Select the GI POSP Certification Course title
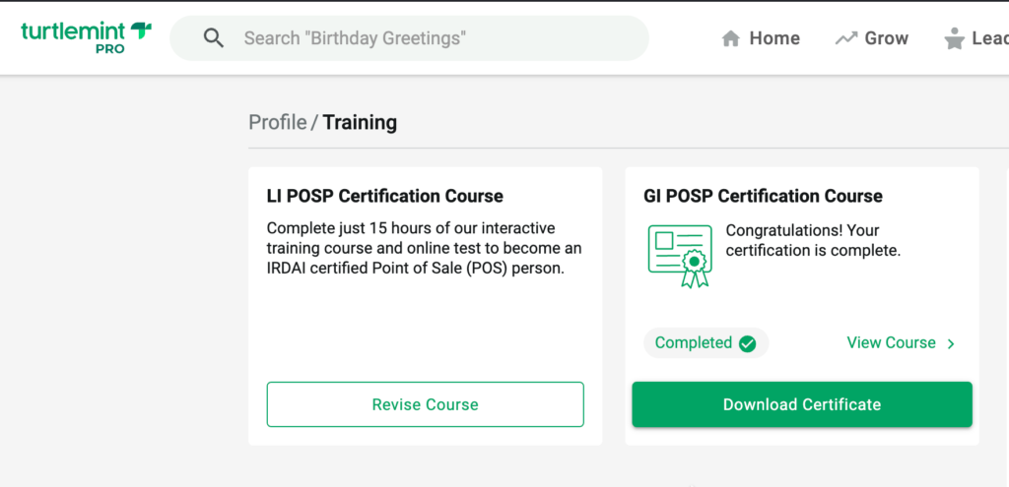1009x487 pixels. pos(764,196)
